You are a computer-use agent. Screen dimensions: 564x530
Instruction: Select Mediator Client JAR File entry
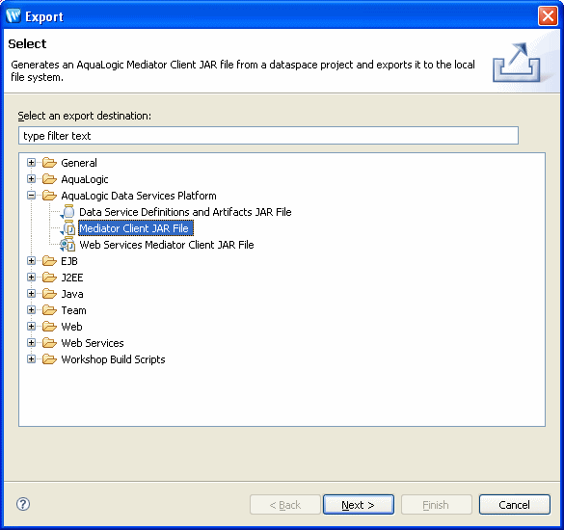136,228
